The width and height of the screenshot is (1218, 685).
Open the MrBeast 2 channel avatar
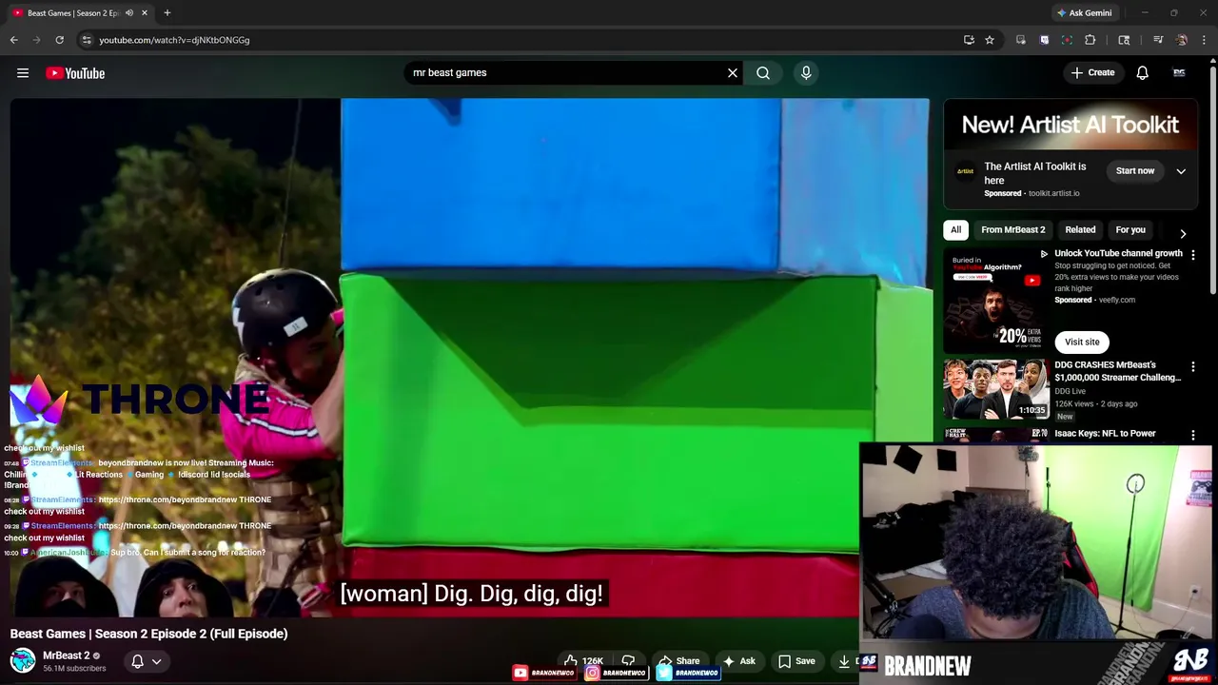pos(23,660)
